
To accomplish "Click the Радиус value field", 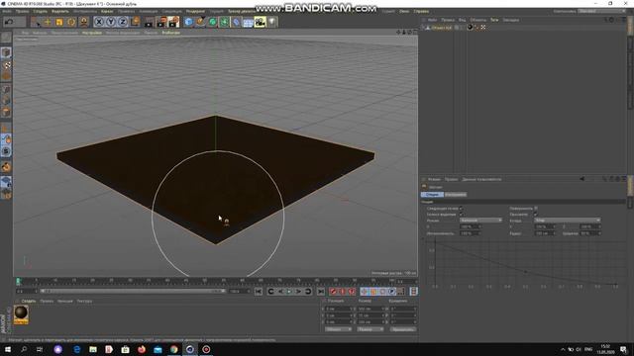I will pos(545,233).
